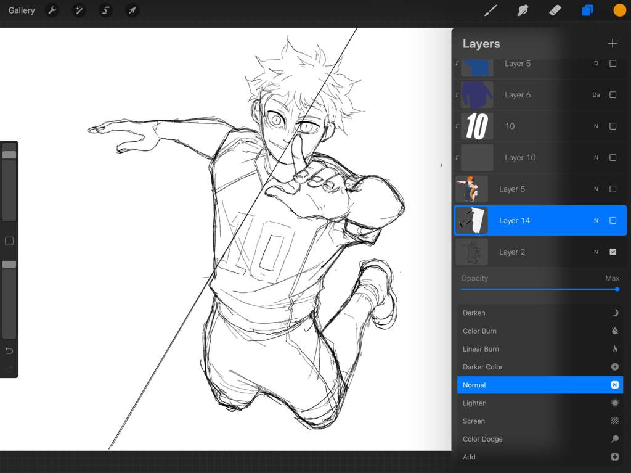Tap the Undo arrow
Viewport: 631px width, 473px height.
point(9,350)
